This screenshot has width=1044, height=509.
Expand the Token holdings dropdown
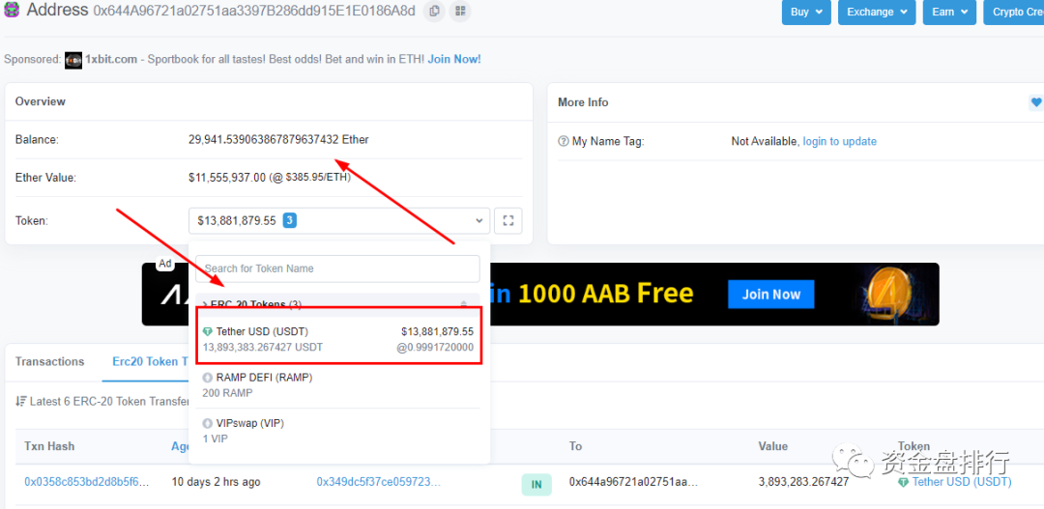(339, 220)
